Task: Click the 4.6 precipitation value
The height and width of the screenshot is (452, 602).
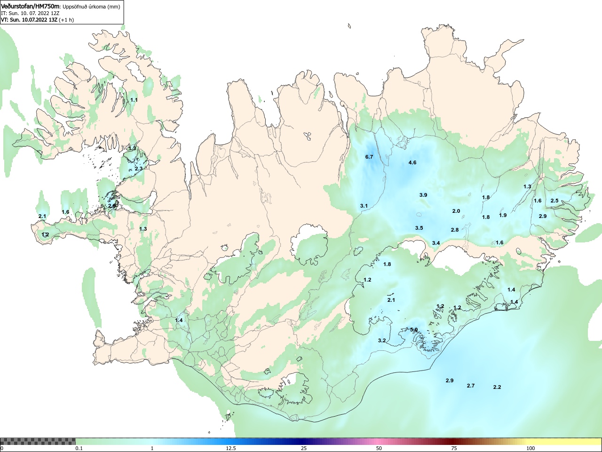Action: tap(412, 162)
